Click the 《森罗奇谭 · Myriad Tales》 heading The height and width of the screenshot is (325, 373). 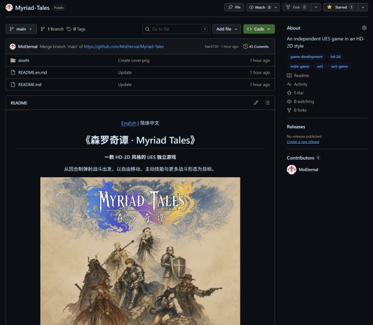click(140, 140)
